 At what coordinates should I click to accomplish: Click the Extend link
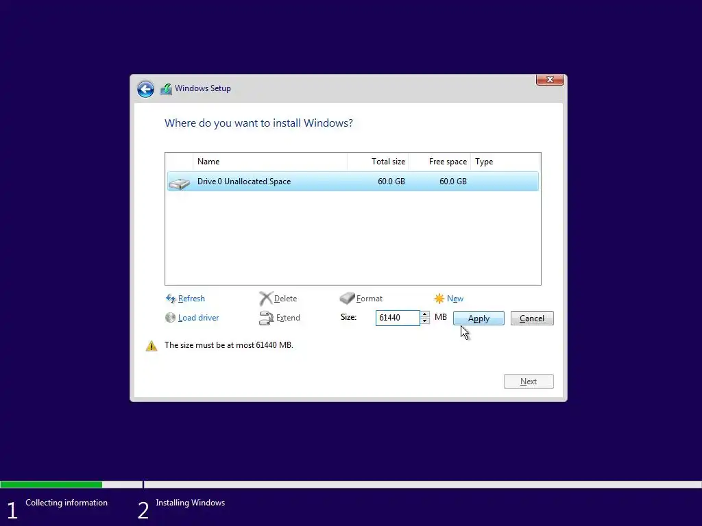point(288,318)
